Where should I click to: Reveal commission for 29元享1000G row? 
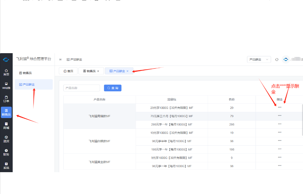pos(280,108)
